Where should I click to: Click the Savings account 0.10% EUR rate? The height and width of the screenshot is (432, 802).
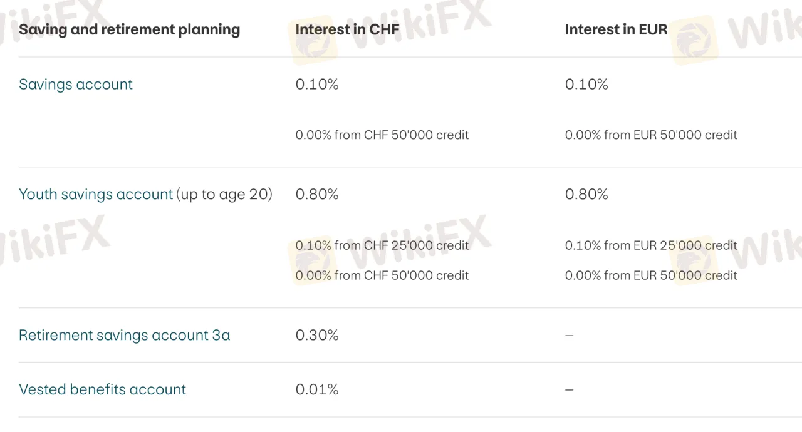pyautogui.click(x=586, y=85)
